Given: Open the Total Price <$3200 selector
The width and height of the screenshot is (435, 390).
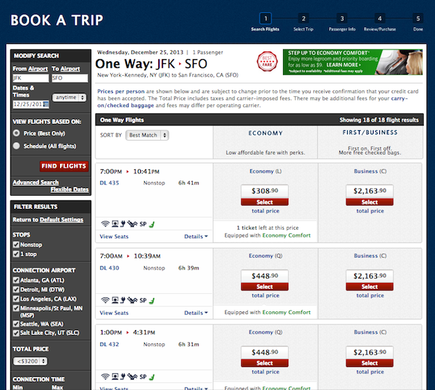Looking at the screenshot, I should 31,361.
